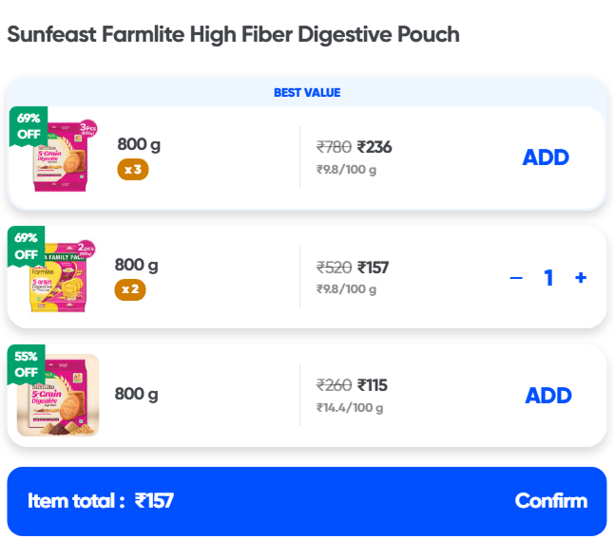Decrease quantity with the minus button

click(516, 278)
